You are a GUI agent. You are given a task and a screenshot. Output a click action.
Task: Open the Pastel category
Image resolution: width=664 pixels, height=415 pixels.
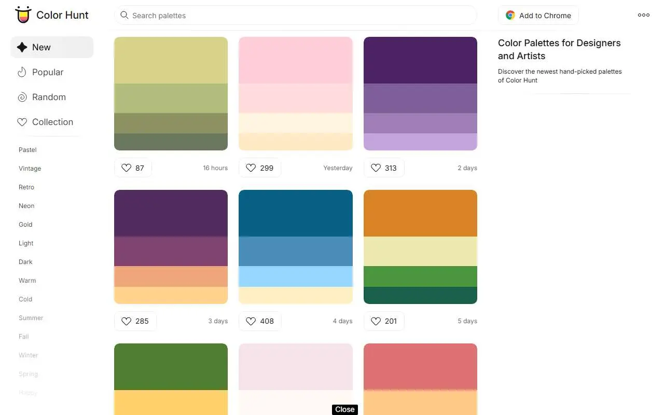(27, 150)
